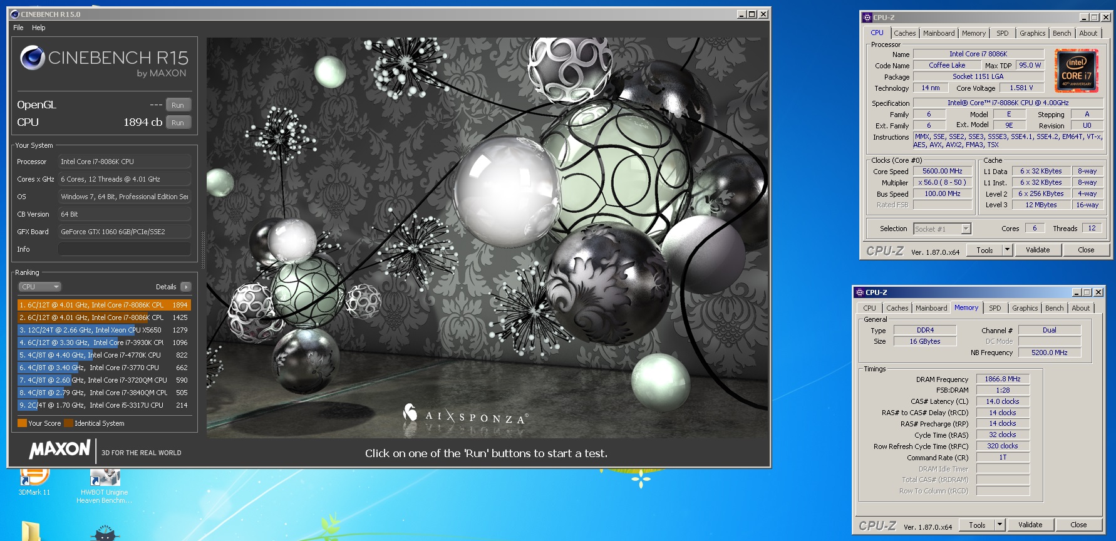Select Core i7-3840QM ranking row
The height and width of the screenshot is (541, 1116).
[x=104, y=393]
